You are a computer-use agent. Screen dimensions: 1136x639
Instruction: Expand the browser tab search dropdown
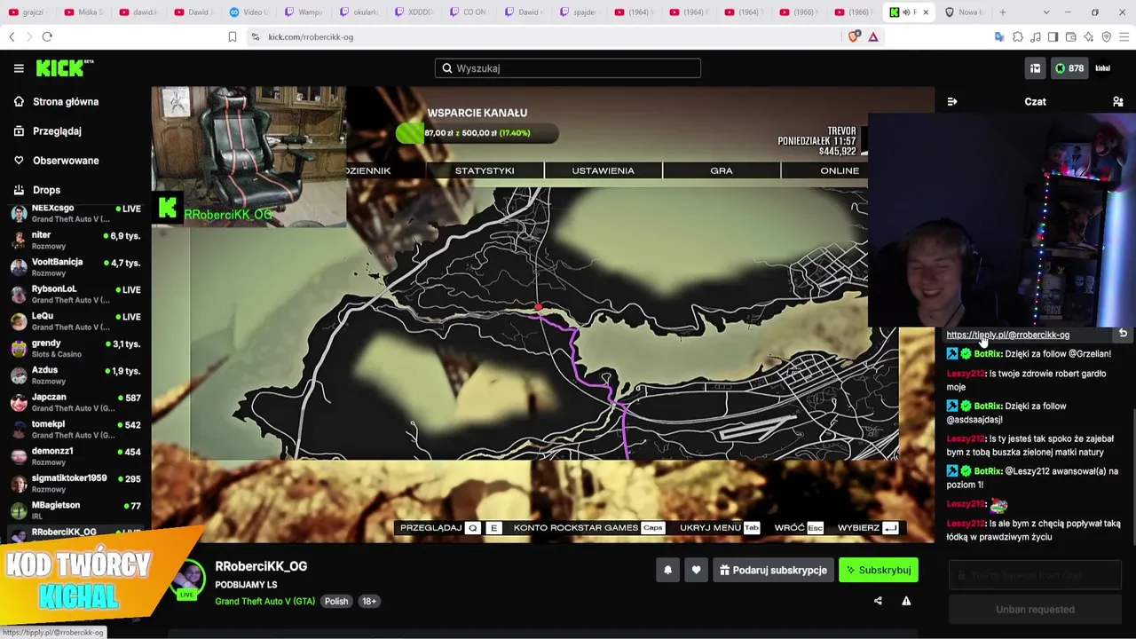[x=1046, y=12]
